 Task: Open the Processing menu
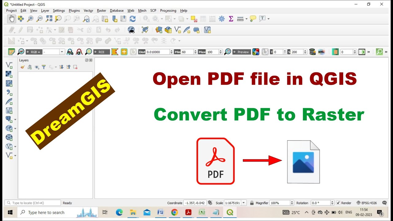[x=168, y=10]
